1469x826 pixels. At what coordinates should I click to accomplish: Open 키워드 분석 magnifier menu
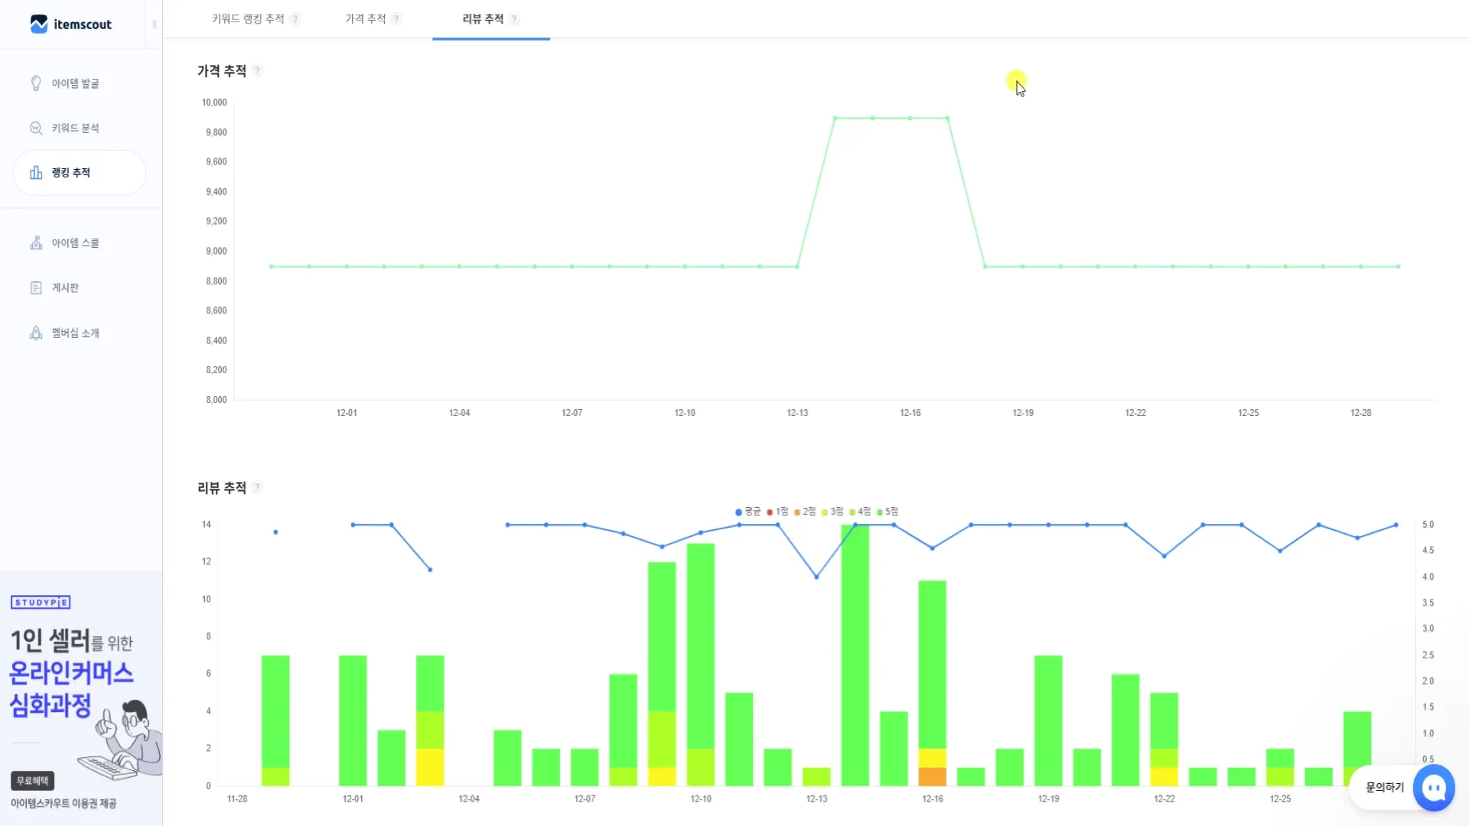tap(36, 128)
